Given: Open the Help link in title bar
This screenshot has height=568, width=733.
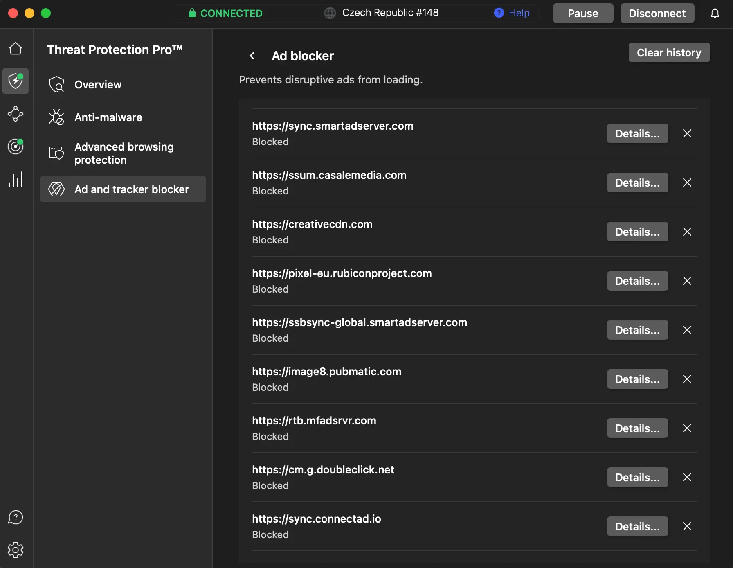Looking at the screenshot, I should (512, 13).
